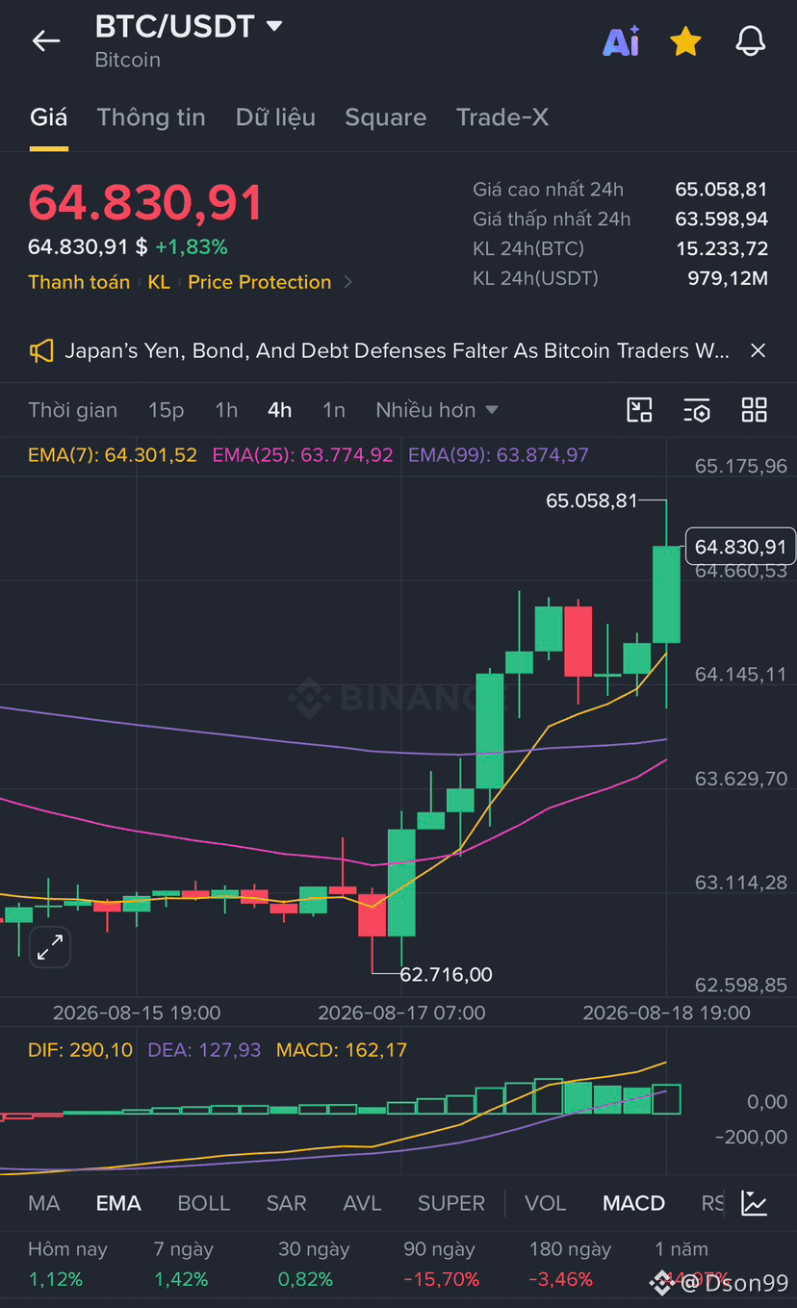The image size is (797, 1308).
Task: Toggle the AVL indicator
Action: click(x=363, y=1203)
